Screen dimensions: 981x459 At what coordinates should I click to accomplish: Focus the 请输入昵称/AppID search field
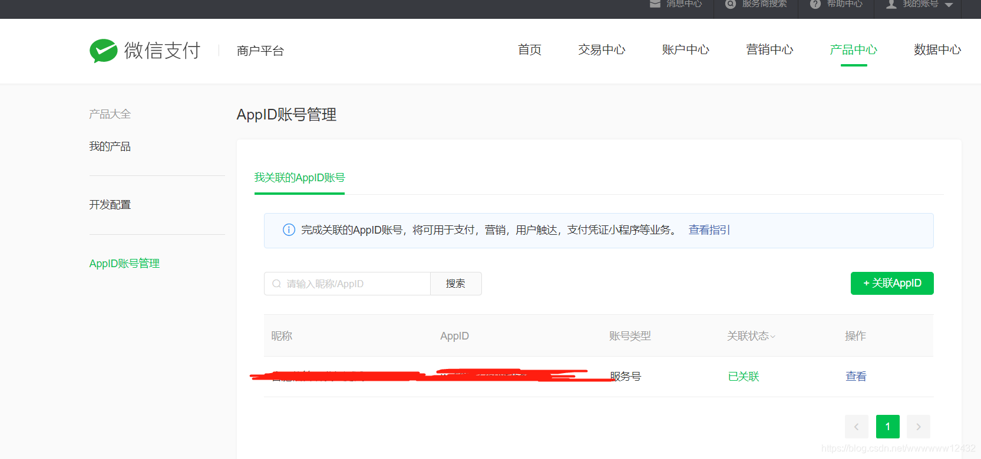[x=347, y=284]
